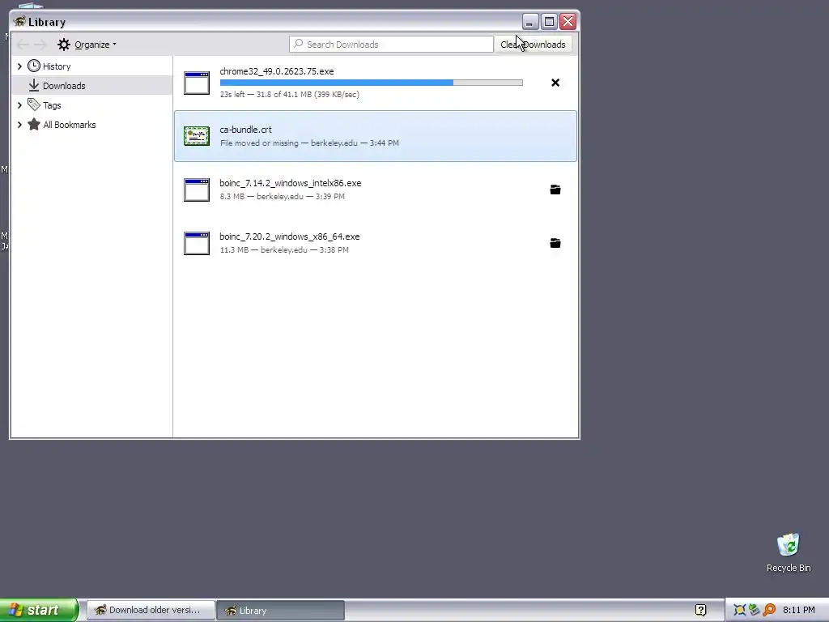Click the orange magnifier icon in the system tray
The height and width of the screenshot is (622, 829).
[x=769, y=610]
